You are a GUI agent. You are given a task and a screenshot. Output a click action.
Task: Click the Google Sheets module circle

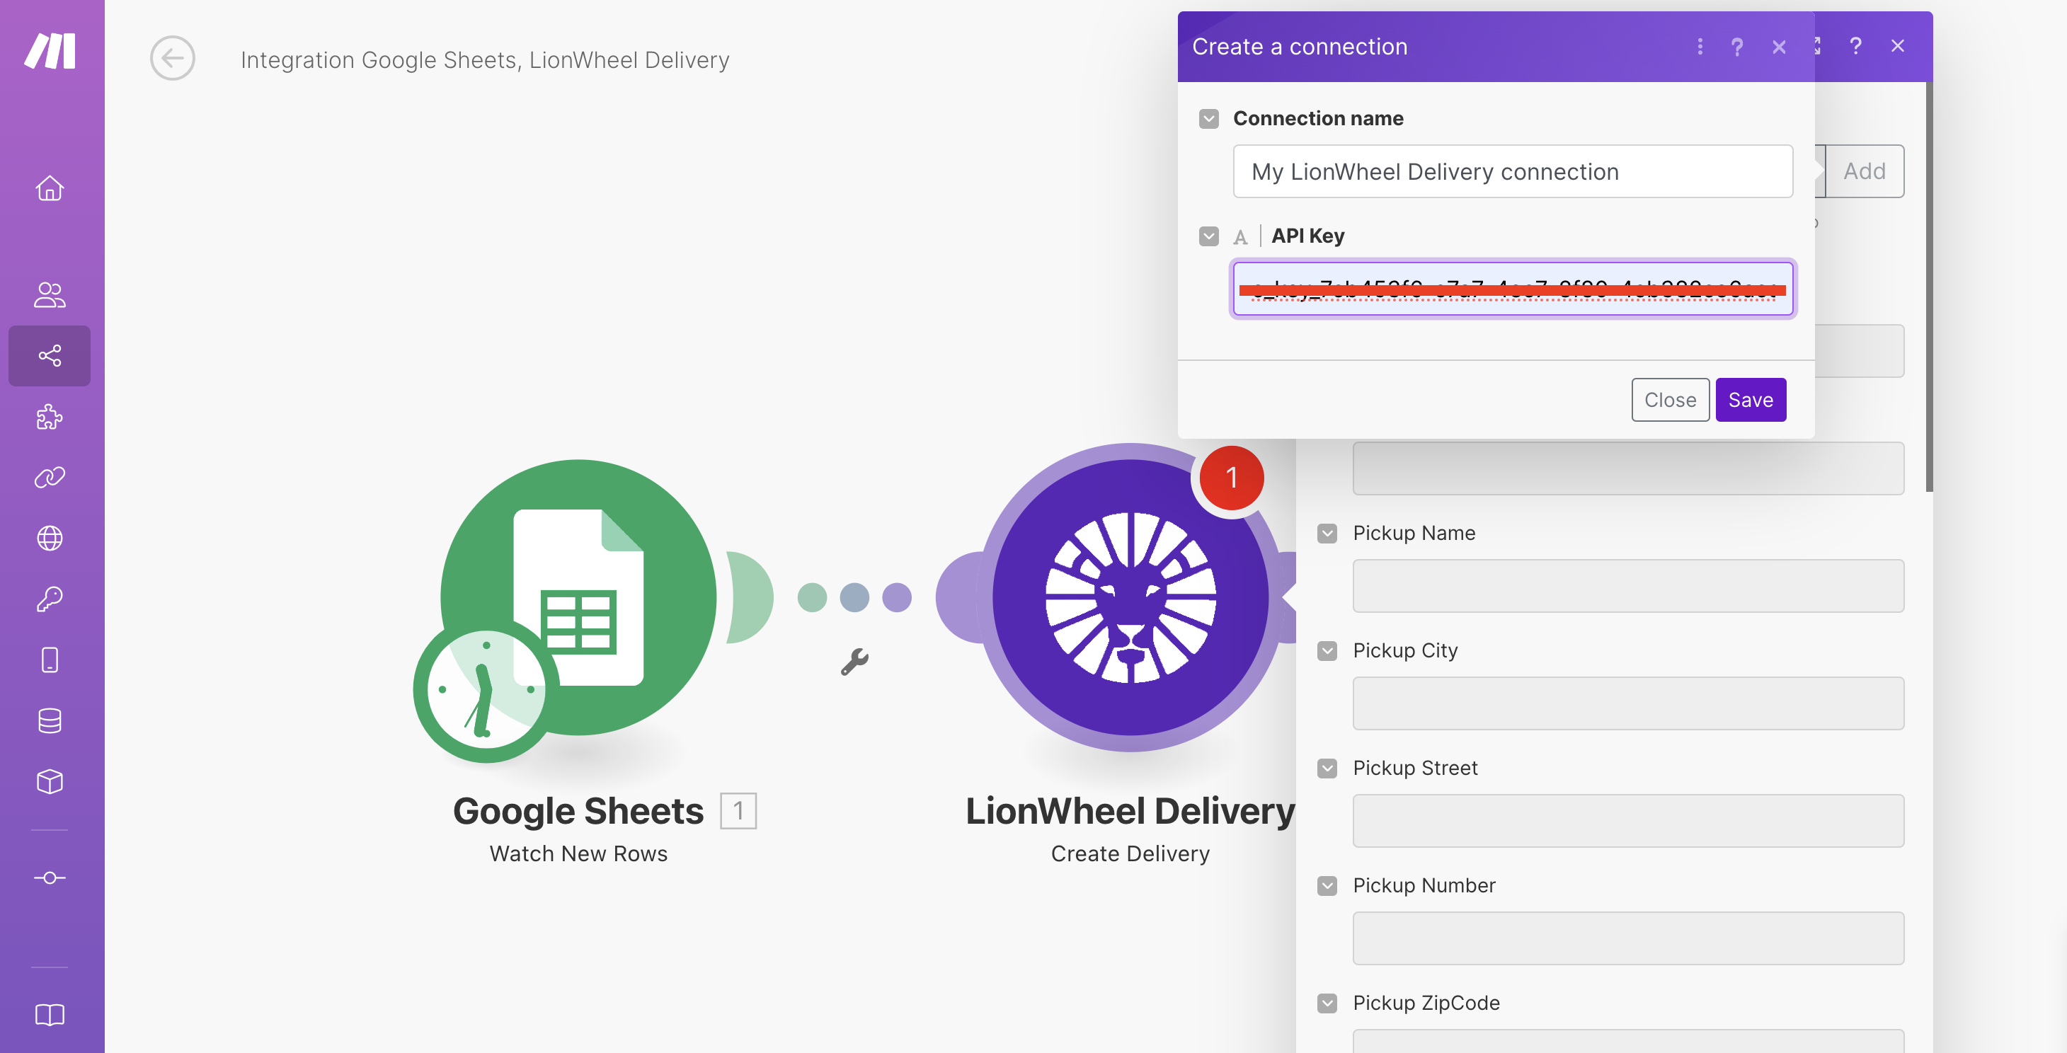(578, 597)
